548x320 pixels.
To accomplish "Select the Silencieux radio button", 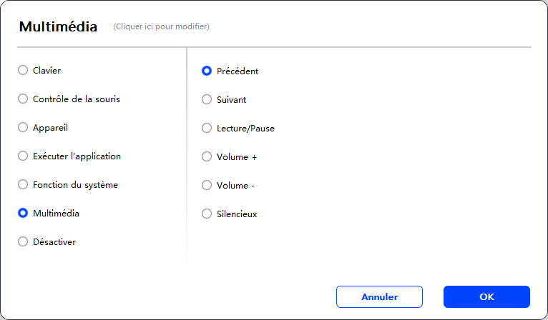I will [x=207, y=214].
